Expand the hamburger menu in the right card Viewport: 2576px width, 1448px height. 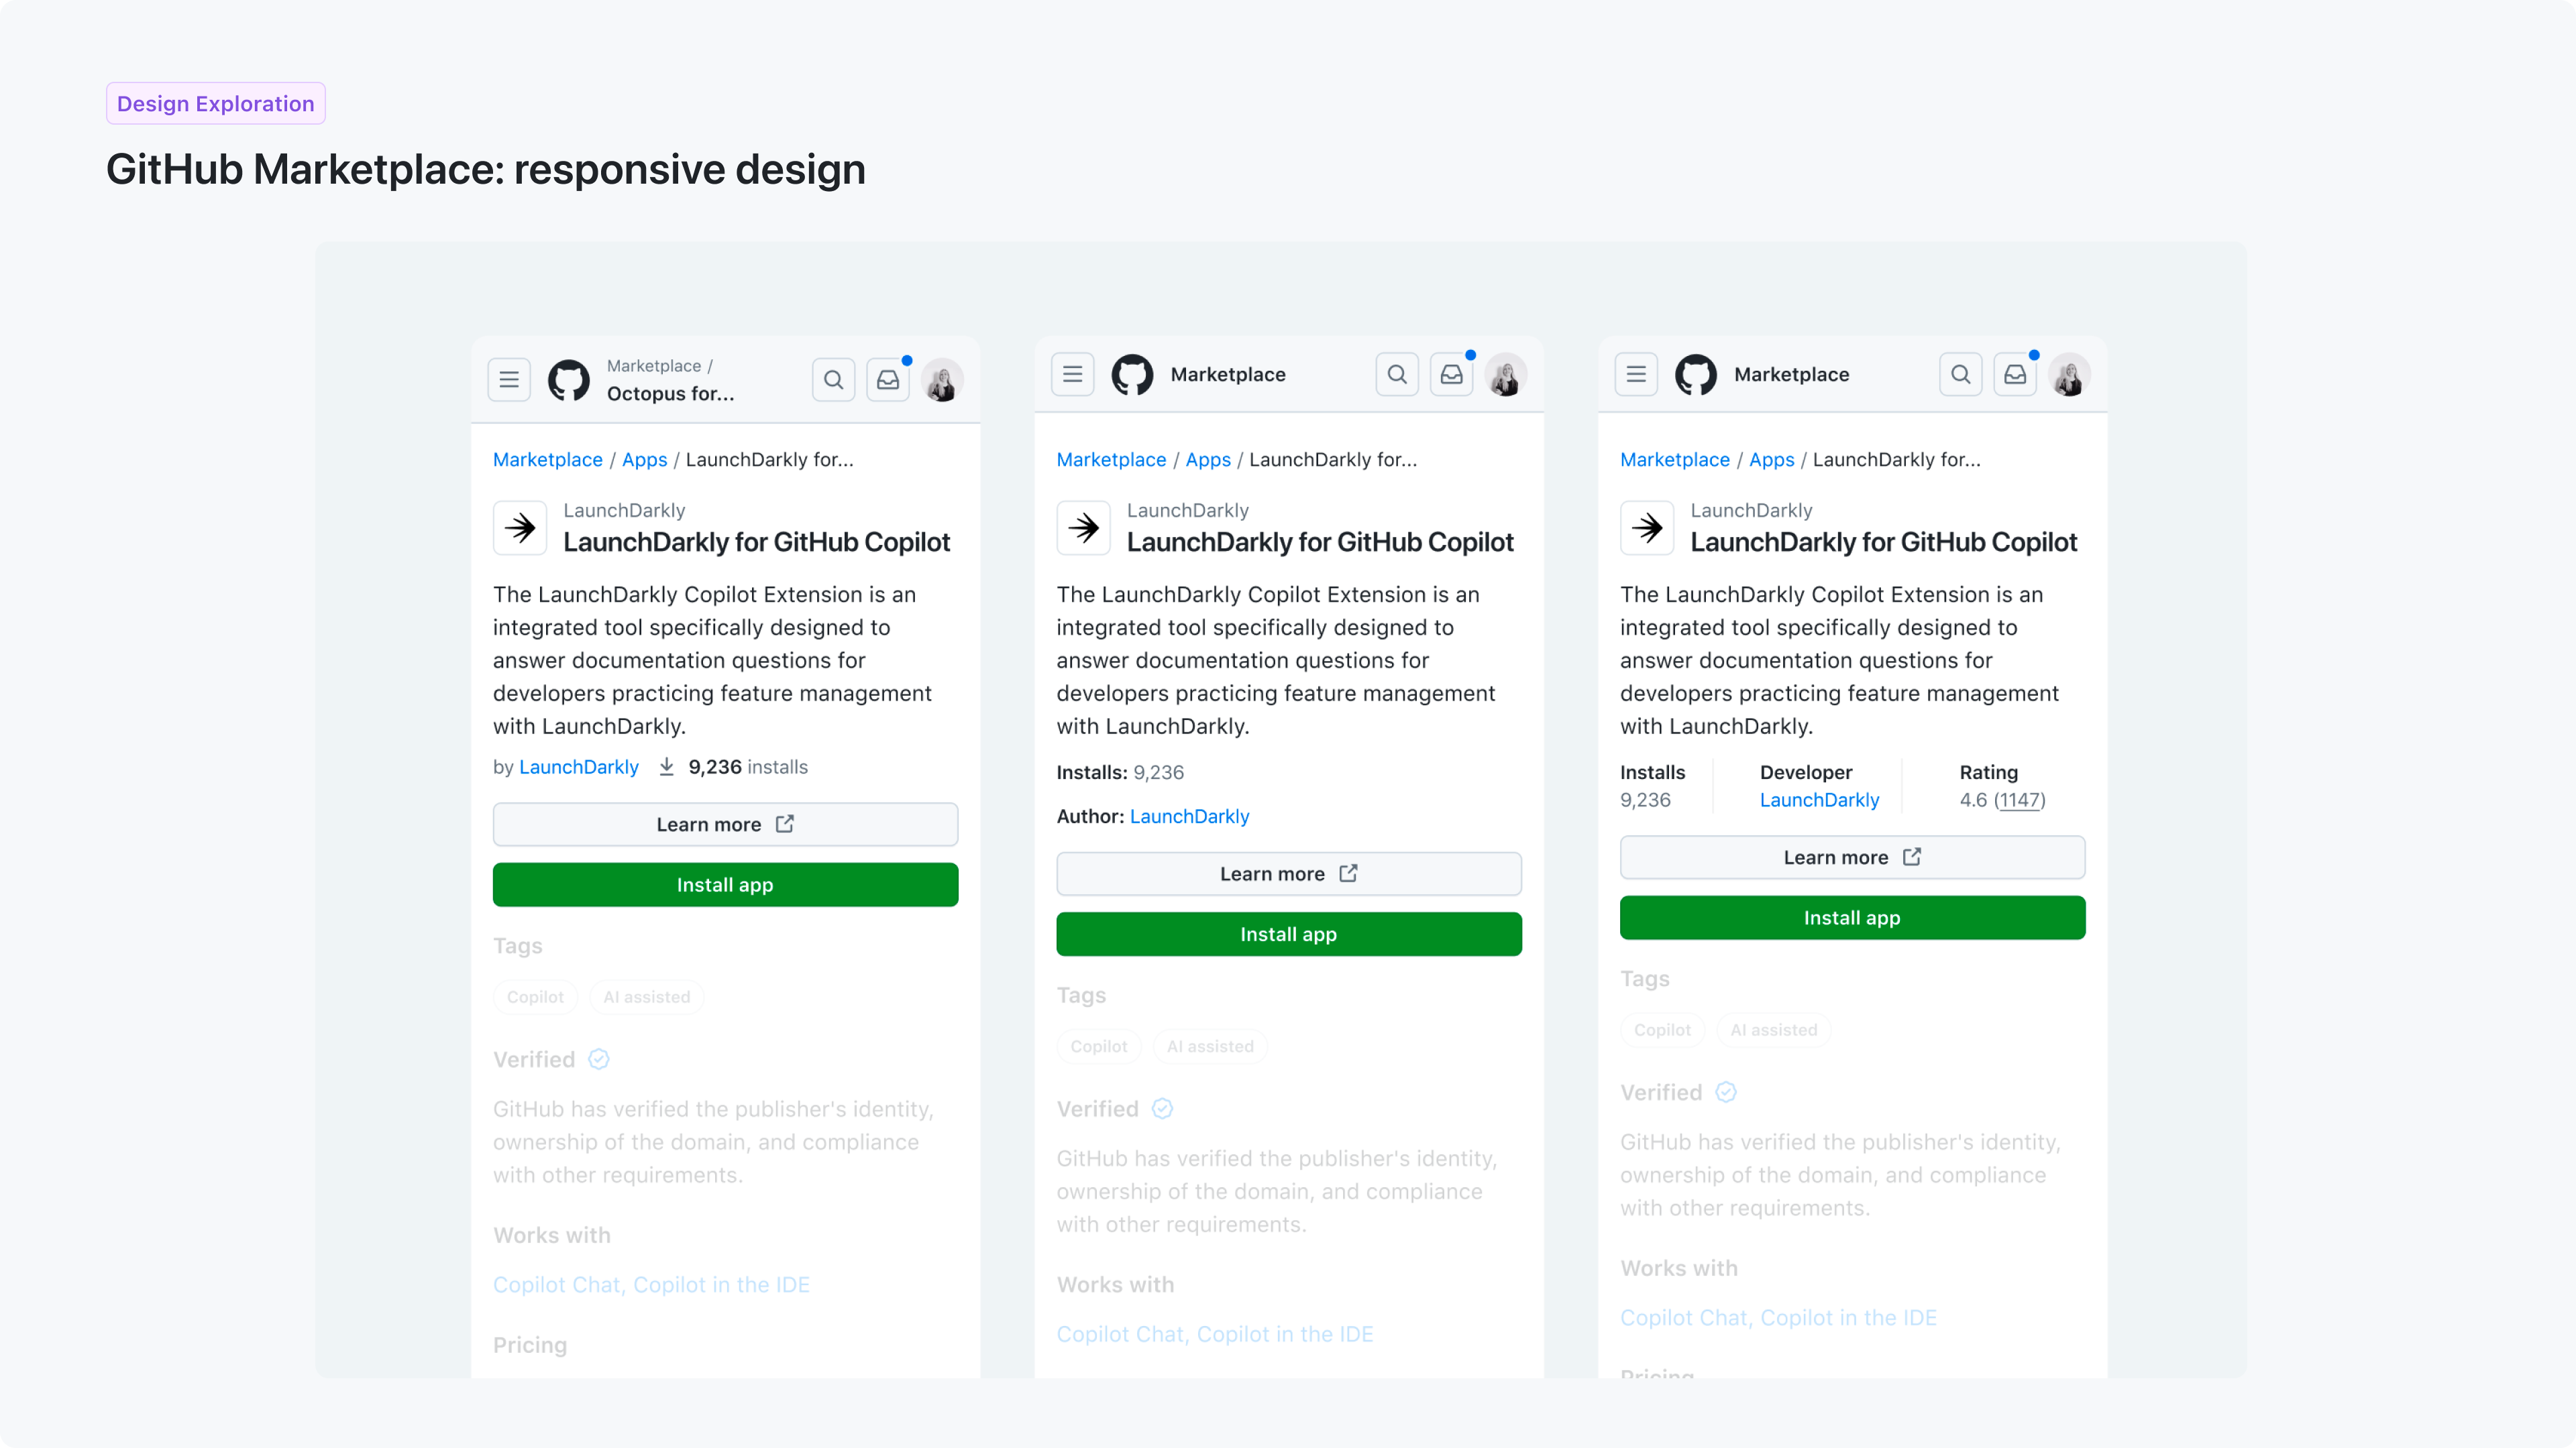click(1636, 374)
